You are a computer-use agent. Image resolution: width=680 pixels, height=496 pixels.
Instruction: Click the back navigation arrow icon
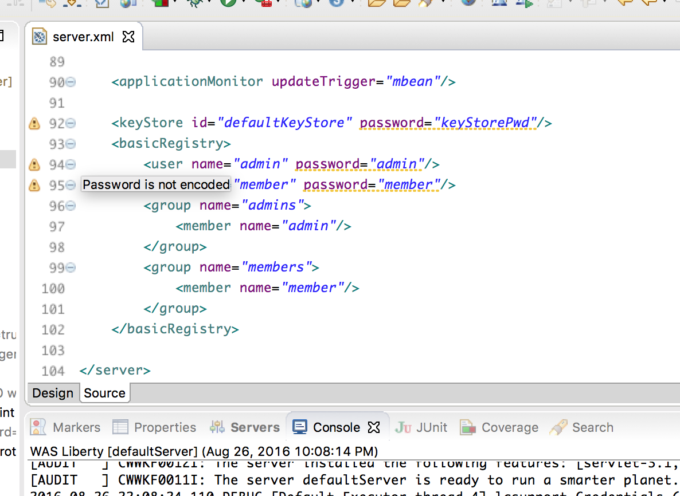pyautogui.click(x=625, y=5)
